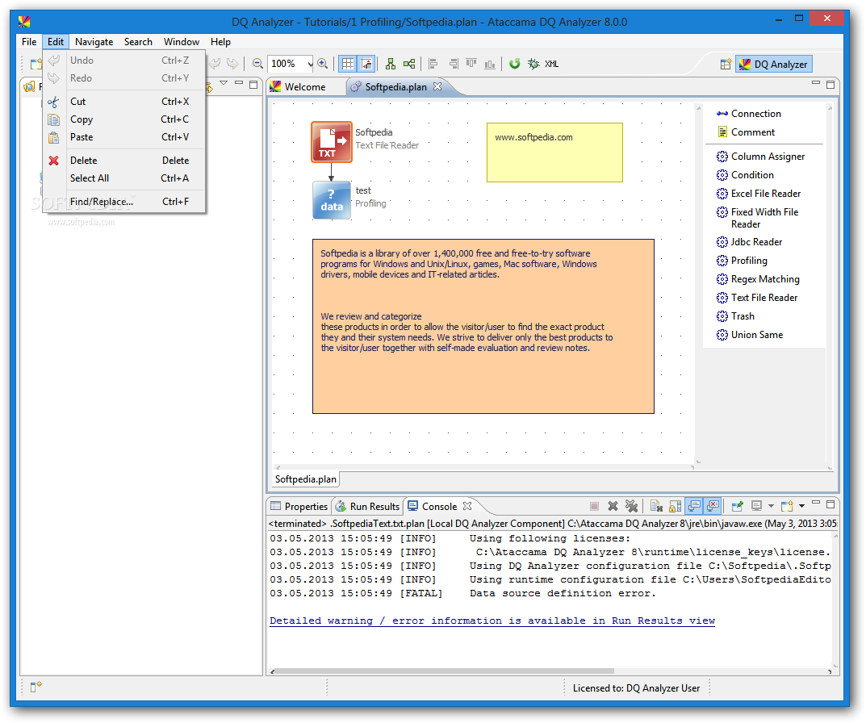Choose Find/Replace from Edit menu

pyautogui.click(x=124, y=202)
